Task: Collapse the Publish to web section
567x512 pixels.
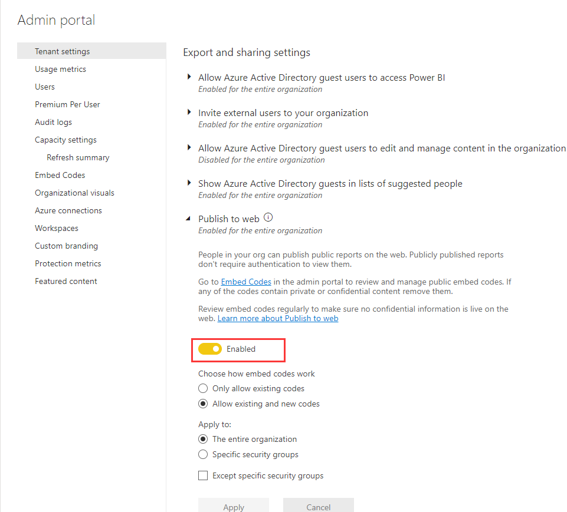Action: pyautogui.click(x=188, y=217)
